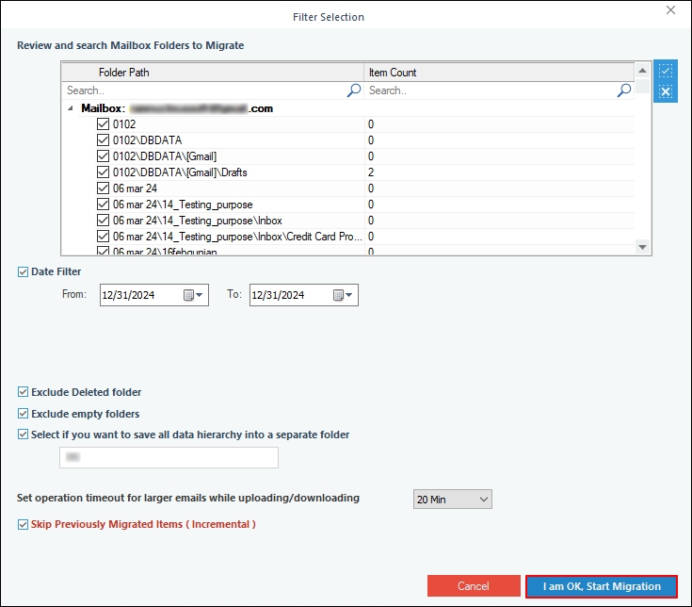Toggle the Inbox\Credit Card Pro... checkbox
Screen dimensions: 692x607
pyautogui.click(x=103, y=237)
